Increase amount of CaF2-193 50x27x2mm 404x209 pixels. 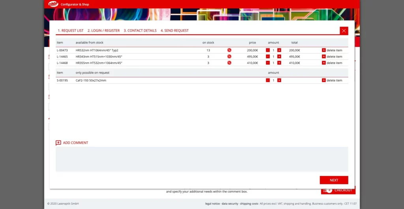(x=279, y=80)
